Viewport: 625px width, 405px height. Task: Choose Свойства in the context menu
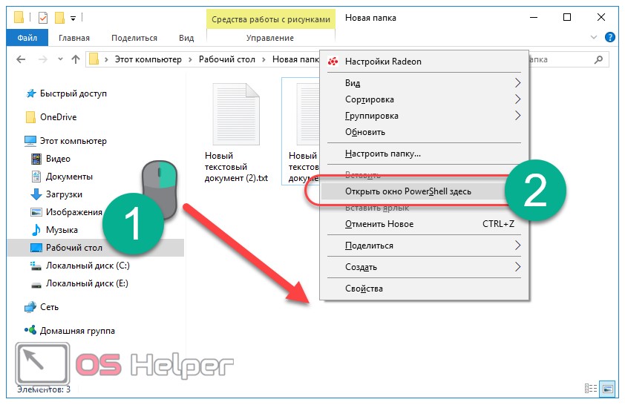click(424, 289)
